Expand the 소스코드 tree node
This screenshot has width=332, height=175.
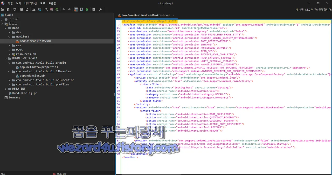point(2,19)
